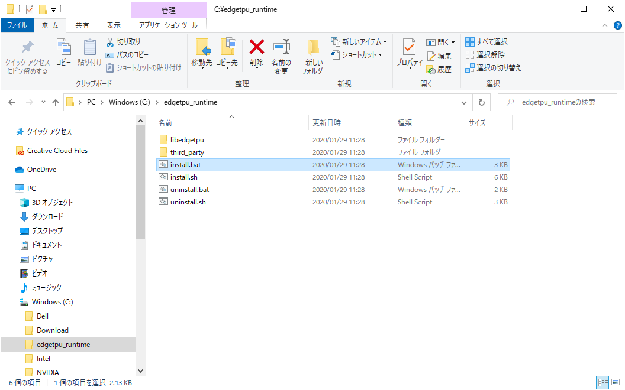The height and width of the screenshot is (390, 625).
Task: Click Edit (編集) in ribbon
Action: (x=439, y=56)
